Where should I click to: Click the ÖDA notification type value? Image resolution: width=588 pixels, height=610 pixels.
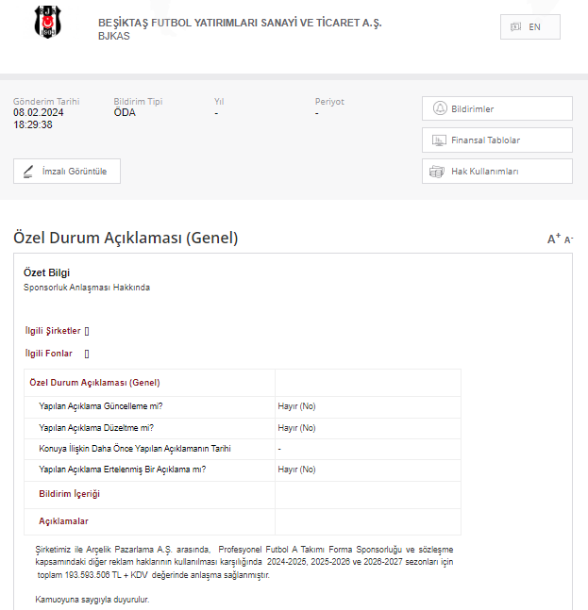point(125,112)
